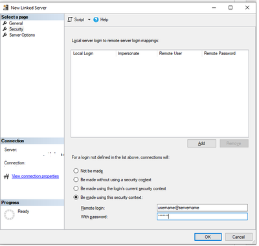Minimize the New Linked Server window
Viewport: 259px width, 246px height.
(x=214, y=8)
